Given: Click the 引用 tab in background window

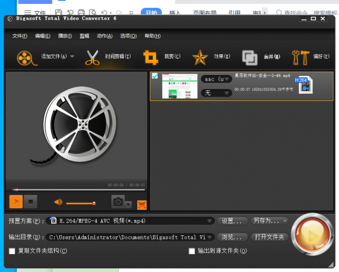Looking at the screenshot, I should [234, 13].
